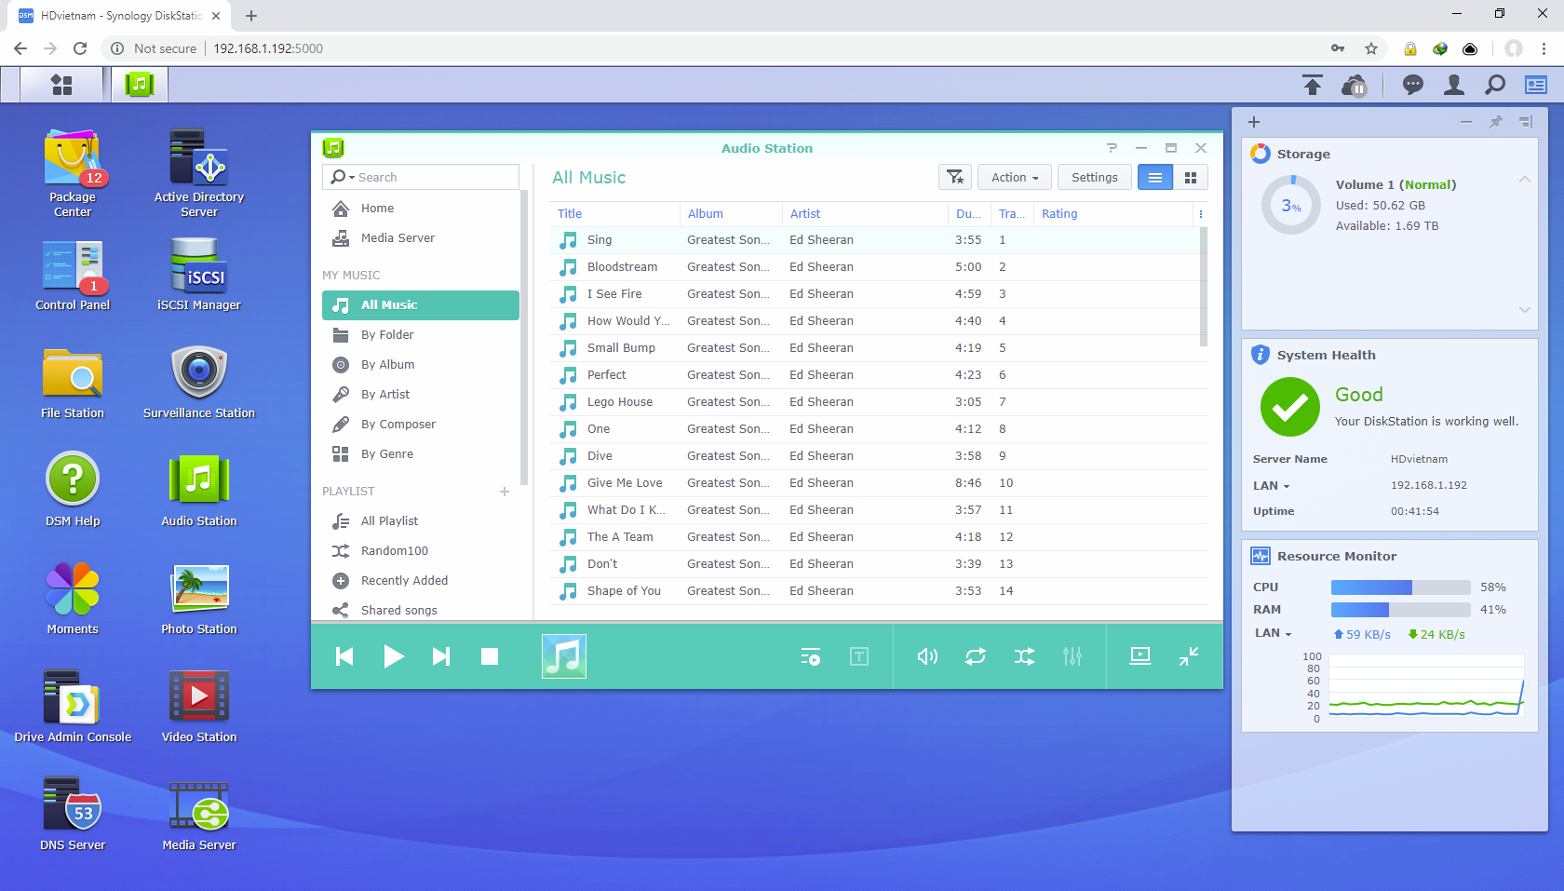Go to previous track
The image size is (1564, 891).
pyautogui.click(x=344, y=656)
